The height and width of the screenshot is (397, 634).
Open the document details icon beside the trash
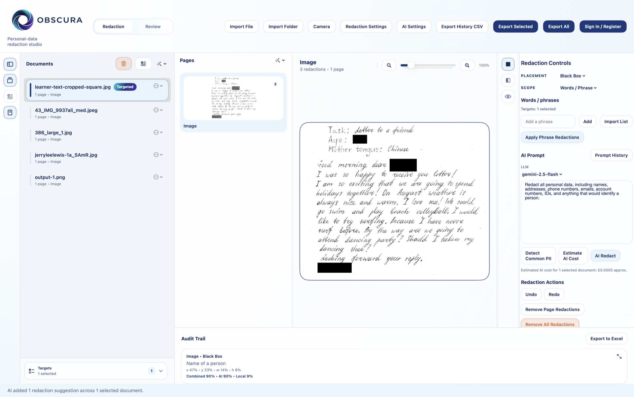click(x=143, y=63)
